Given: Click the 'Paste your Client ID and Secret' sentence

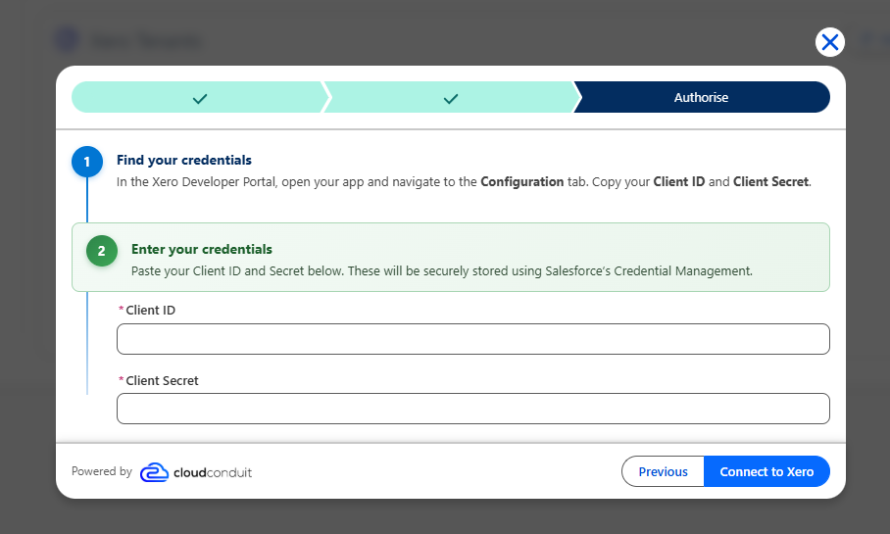Looking at the screenshot, I should click(442, 271).
